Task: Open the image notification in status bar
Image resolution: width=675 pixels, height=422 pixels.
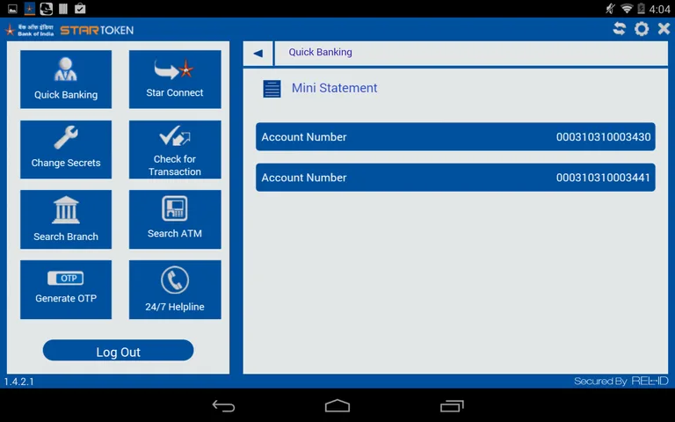Action: pyautogui.click(x=12, y=9)
